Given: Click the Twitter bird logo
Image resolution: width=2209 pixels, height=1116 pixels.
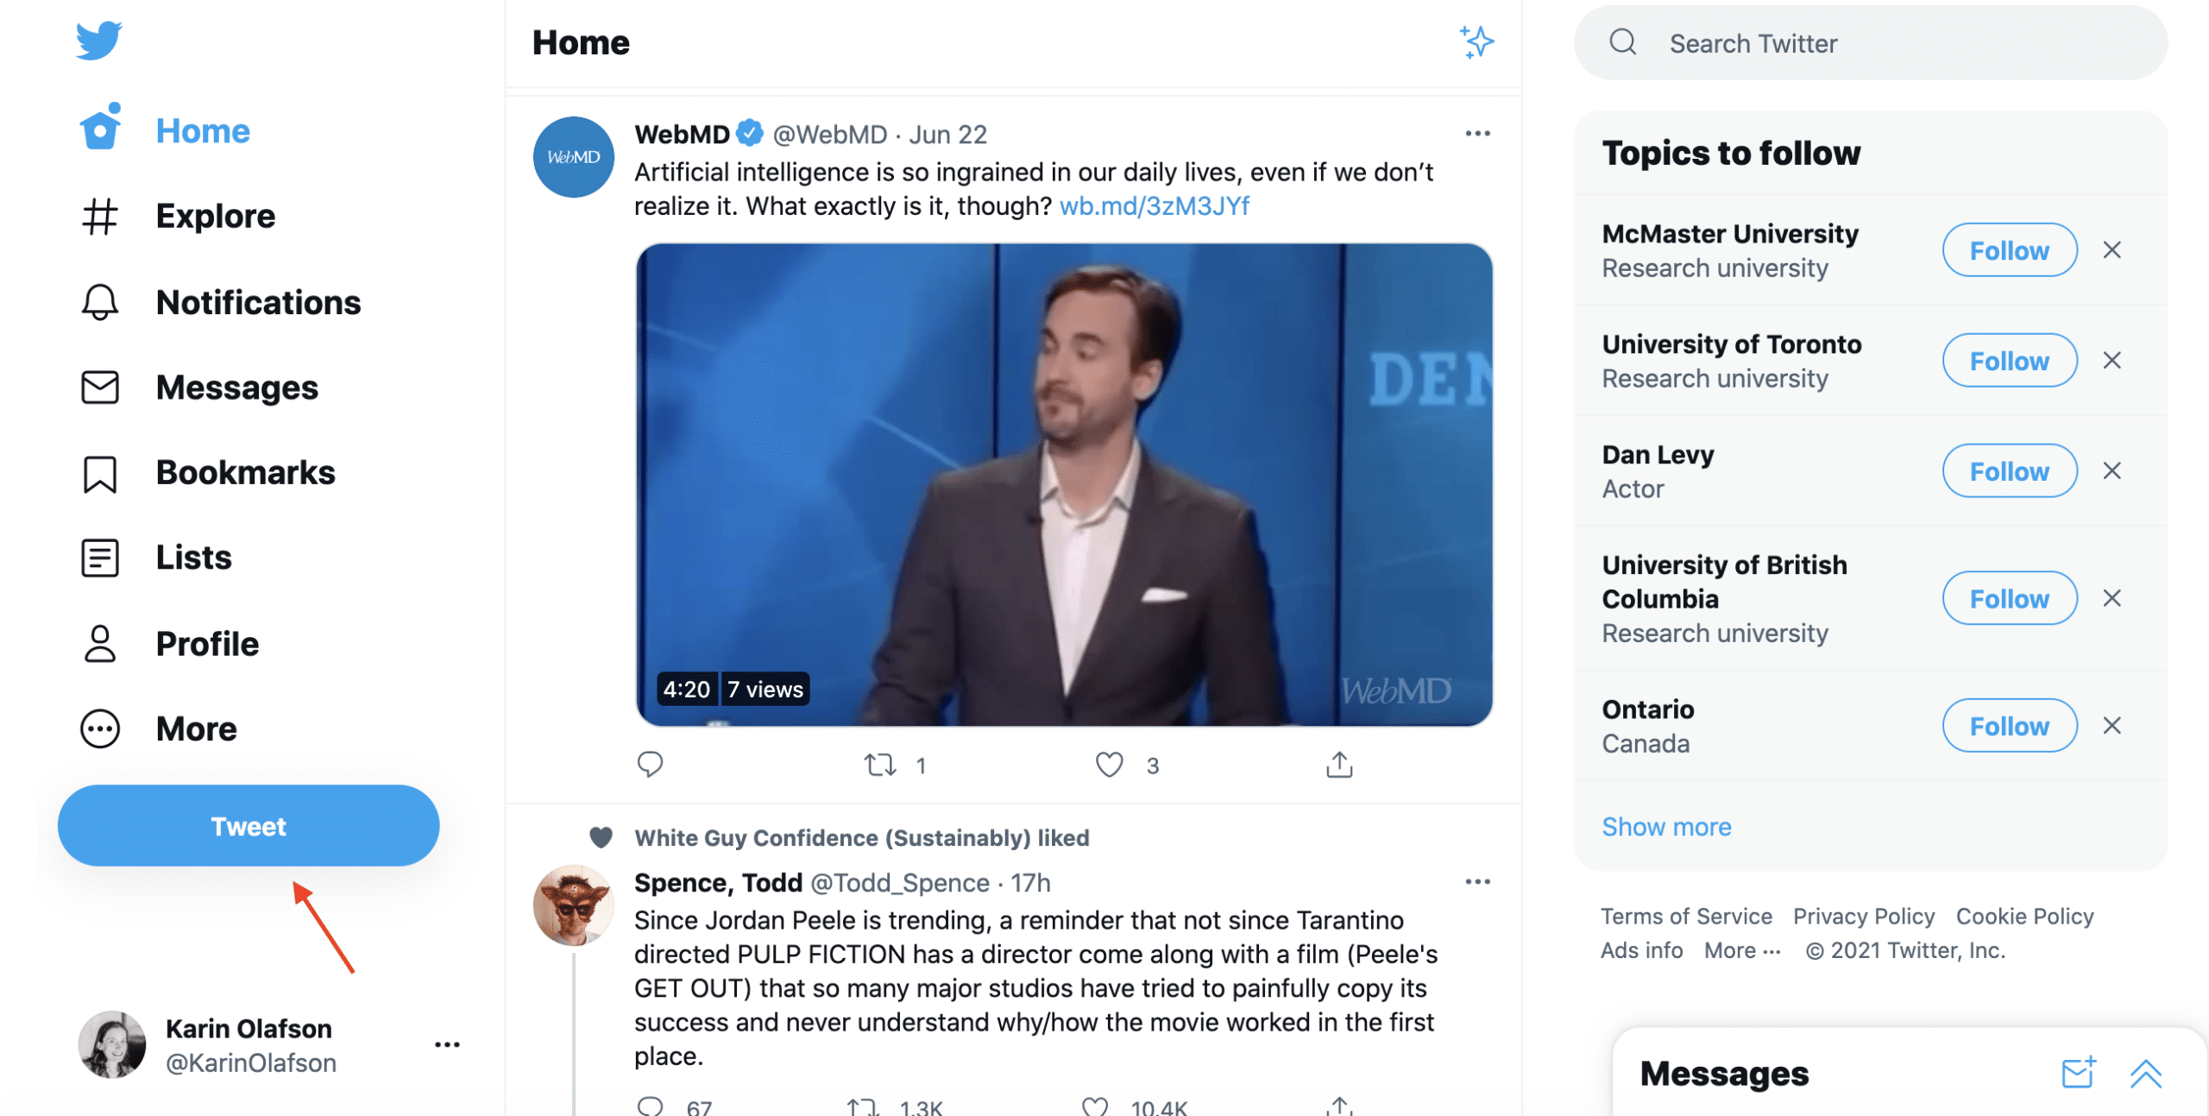Looking at the screenshot, I should click(x=98, y=41).
